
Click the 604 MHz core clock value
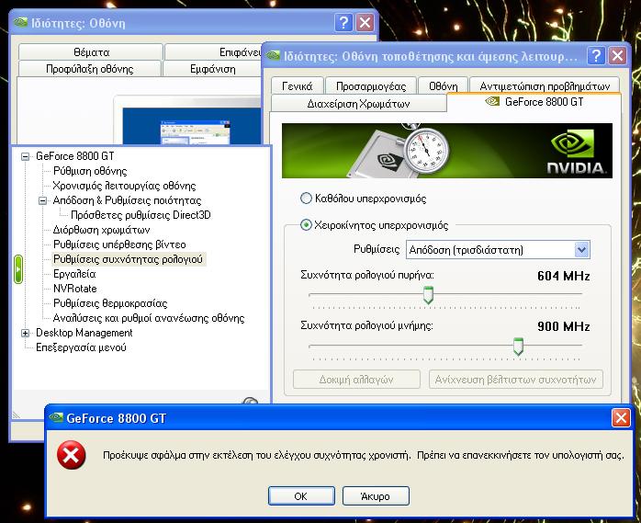pyautogui.click(x=563, y=277)
